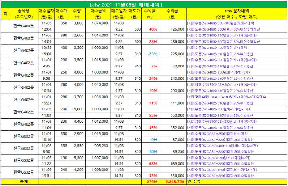
Task: Click buy price cell 358
Action: click(x=61, y=23)
